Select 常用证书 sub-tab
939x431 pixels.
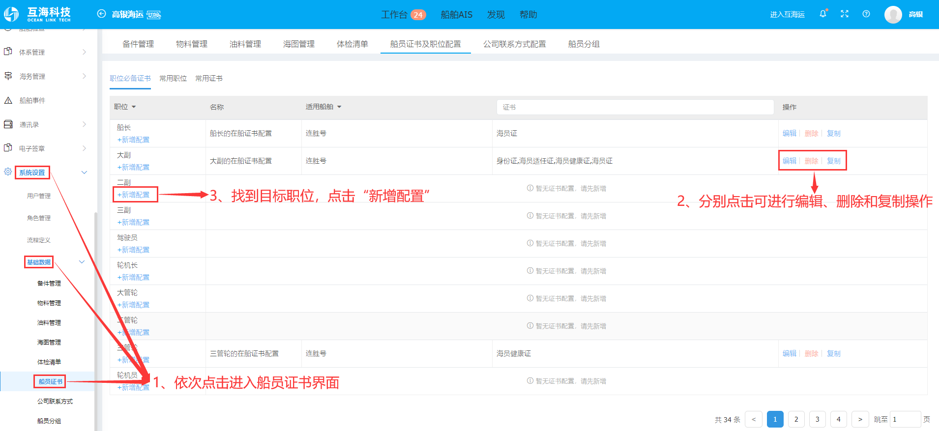(x=209, y=78)
